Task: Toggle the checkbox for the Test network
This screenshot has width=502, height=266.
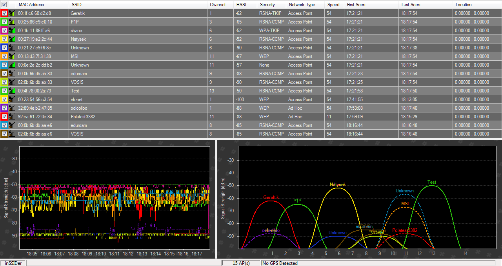Action: click(x=4, y=90)
